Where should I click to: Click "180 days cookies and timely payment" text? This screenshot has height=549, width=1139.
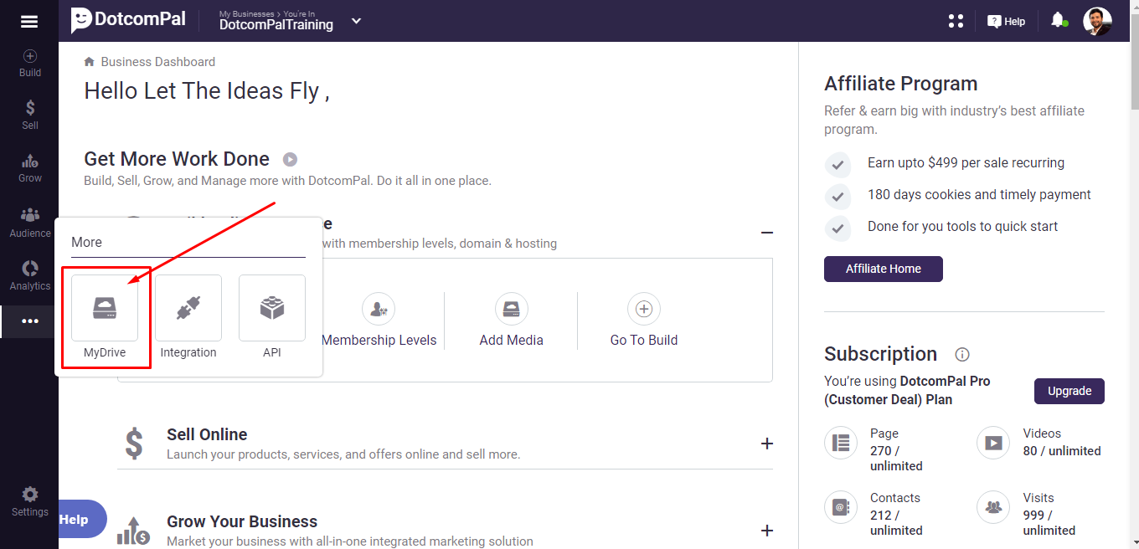coord(979,195)
